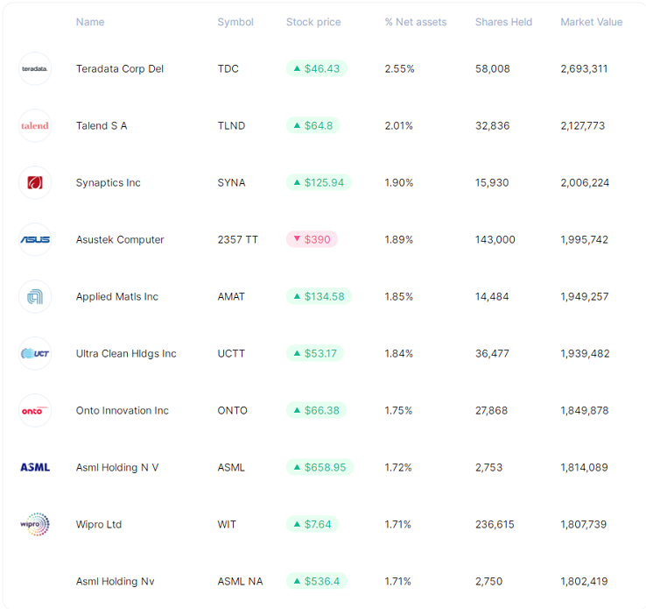Open the Asustek Computer holding name
The height and width of the screenshot is (609, 646).
(120, 239)
